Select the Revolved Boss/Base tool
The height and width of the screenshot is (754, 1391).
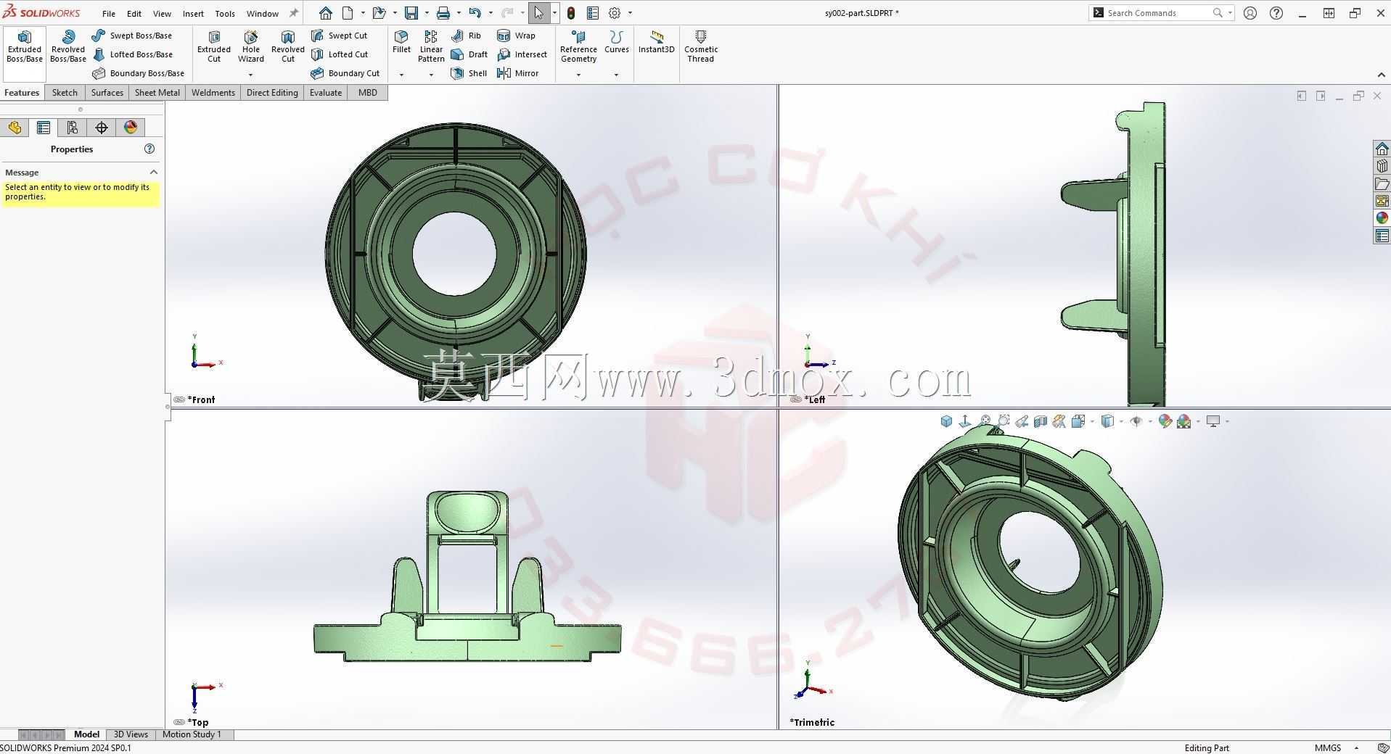click(68, 46)
